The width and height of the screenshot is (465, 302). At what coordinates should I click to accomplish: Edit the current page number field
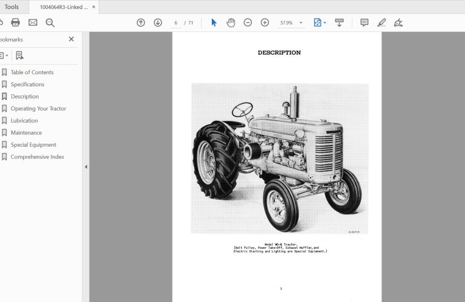176,23
